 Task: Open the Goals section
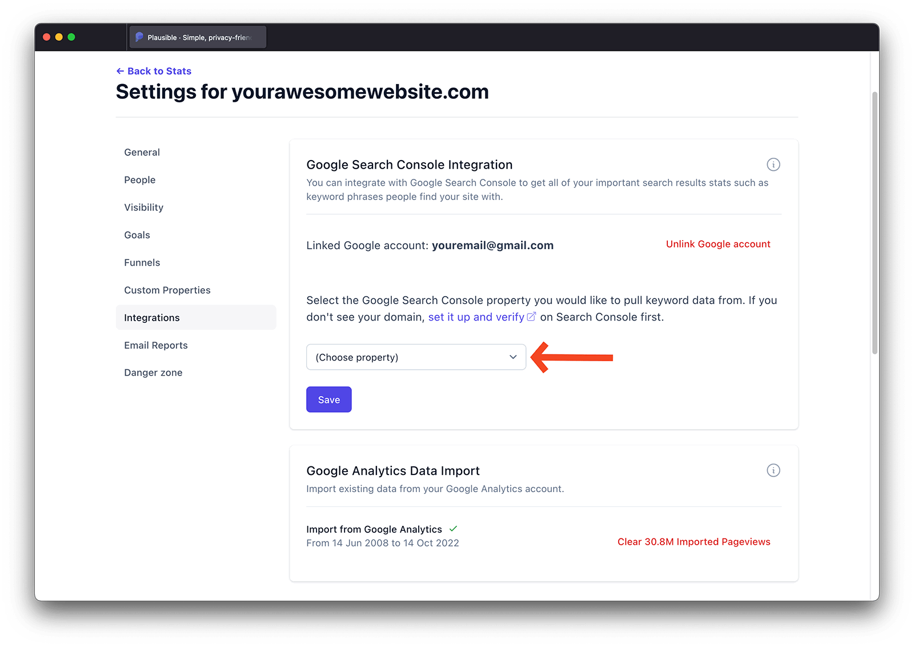coord(137,234)
